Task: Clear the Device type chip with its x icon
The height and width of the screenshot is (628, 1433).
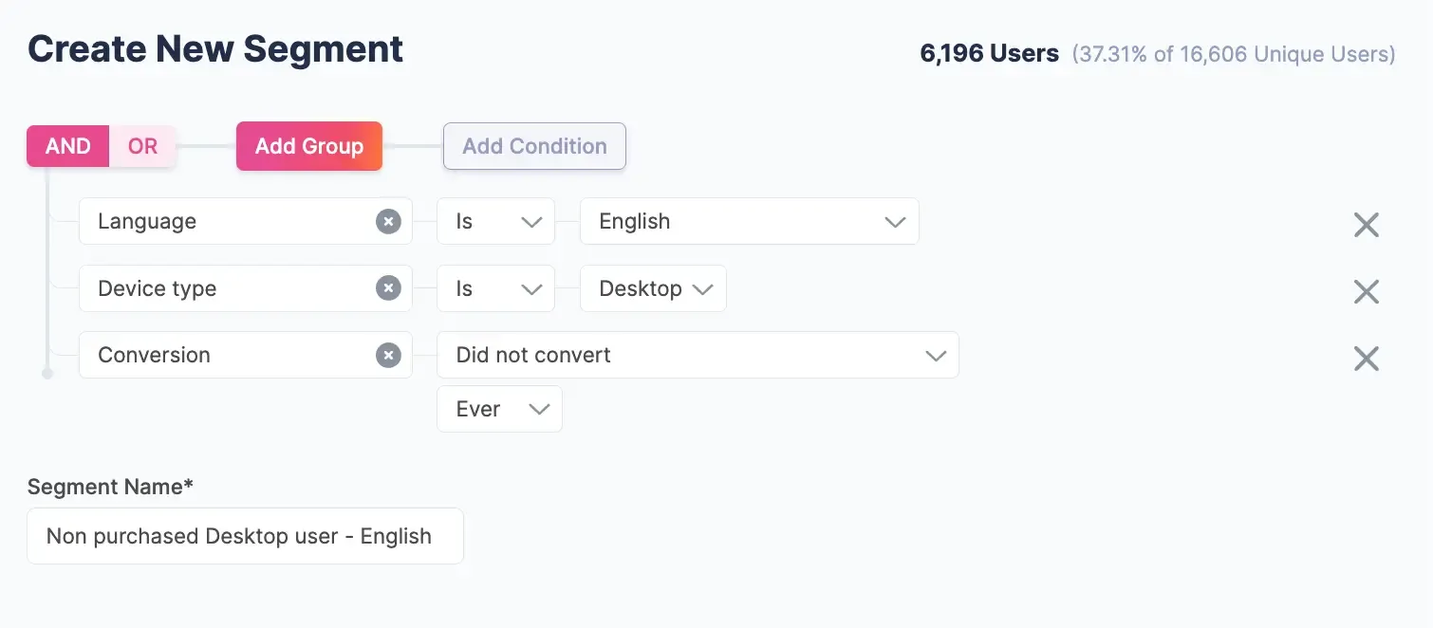Action: click(388, 287)
